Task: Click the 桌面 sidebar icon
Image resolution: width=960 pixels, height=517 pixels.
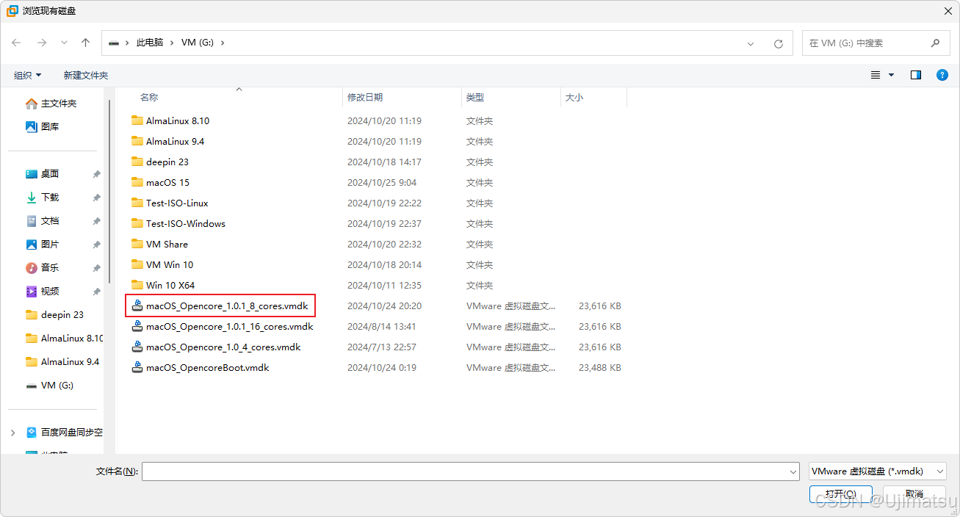Action: pos(32,174)
